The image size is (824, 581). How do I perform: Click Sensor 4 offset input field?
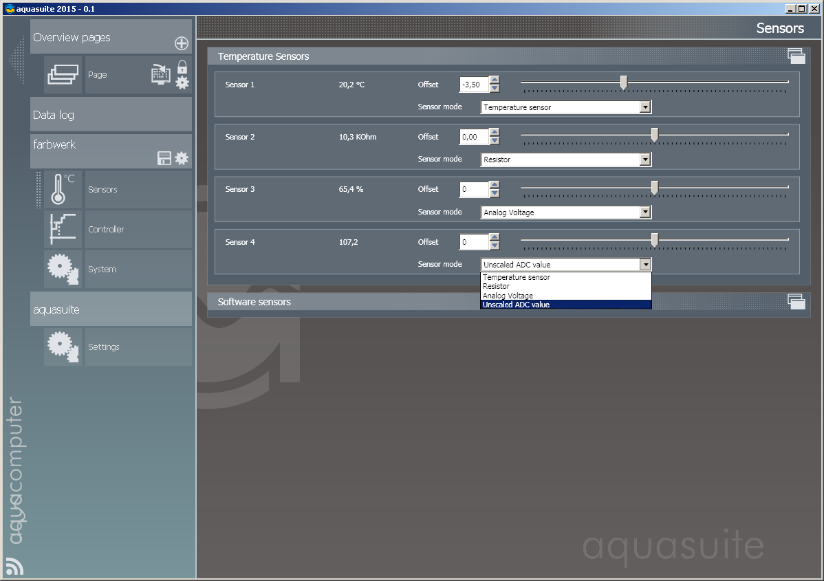pos(474,242)
